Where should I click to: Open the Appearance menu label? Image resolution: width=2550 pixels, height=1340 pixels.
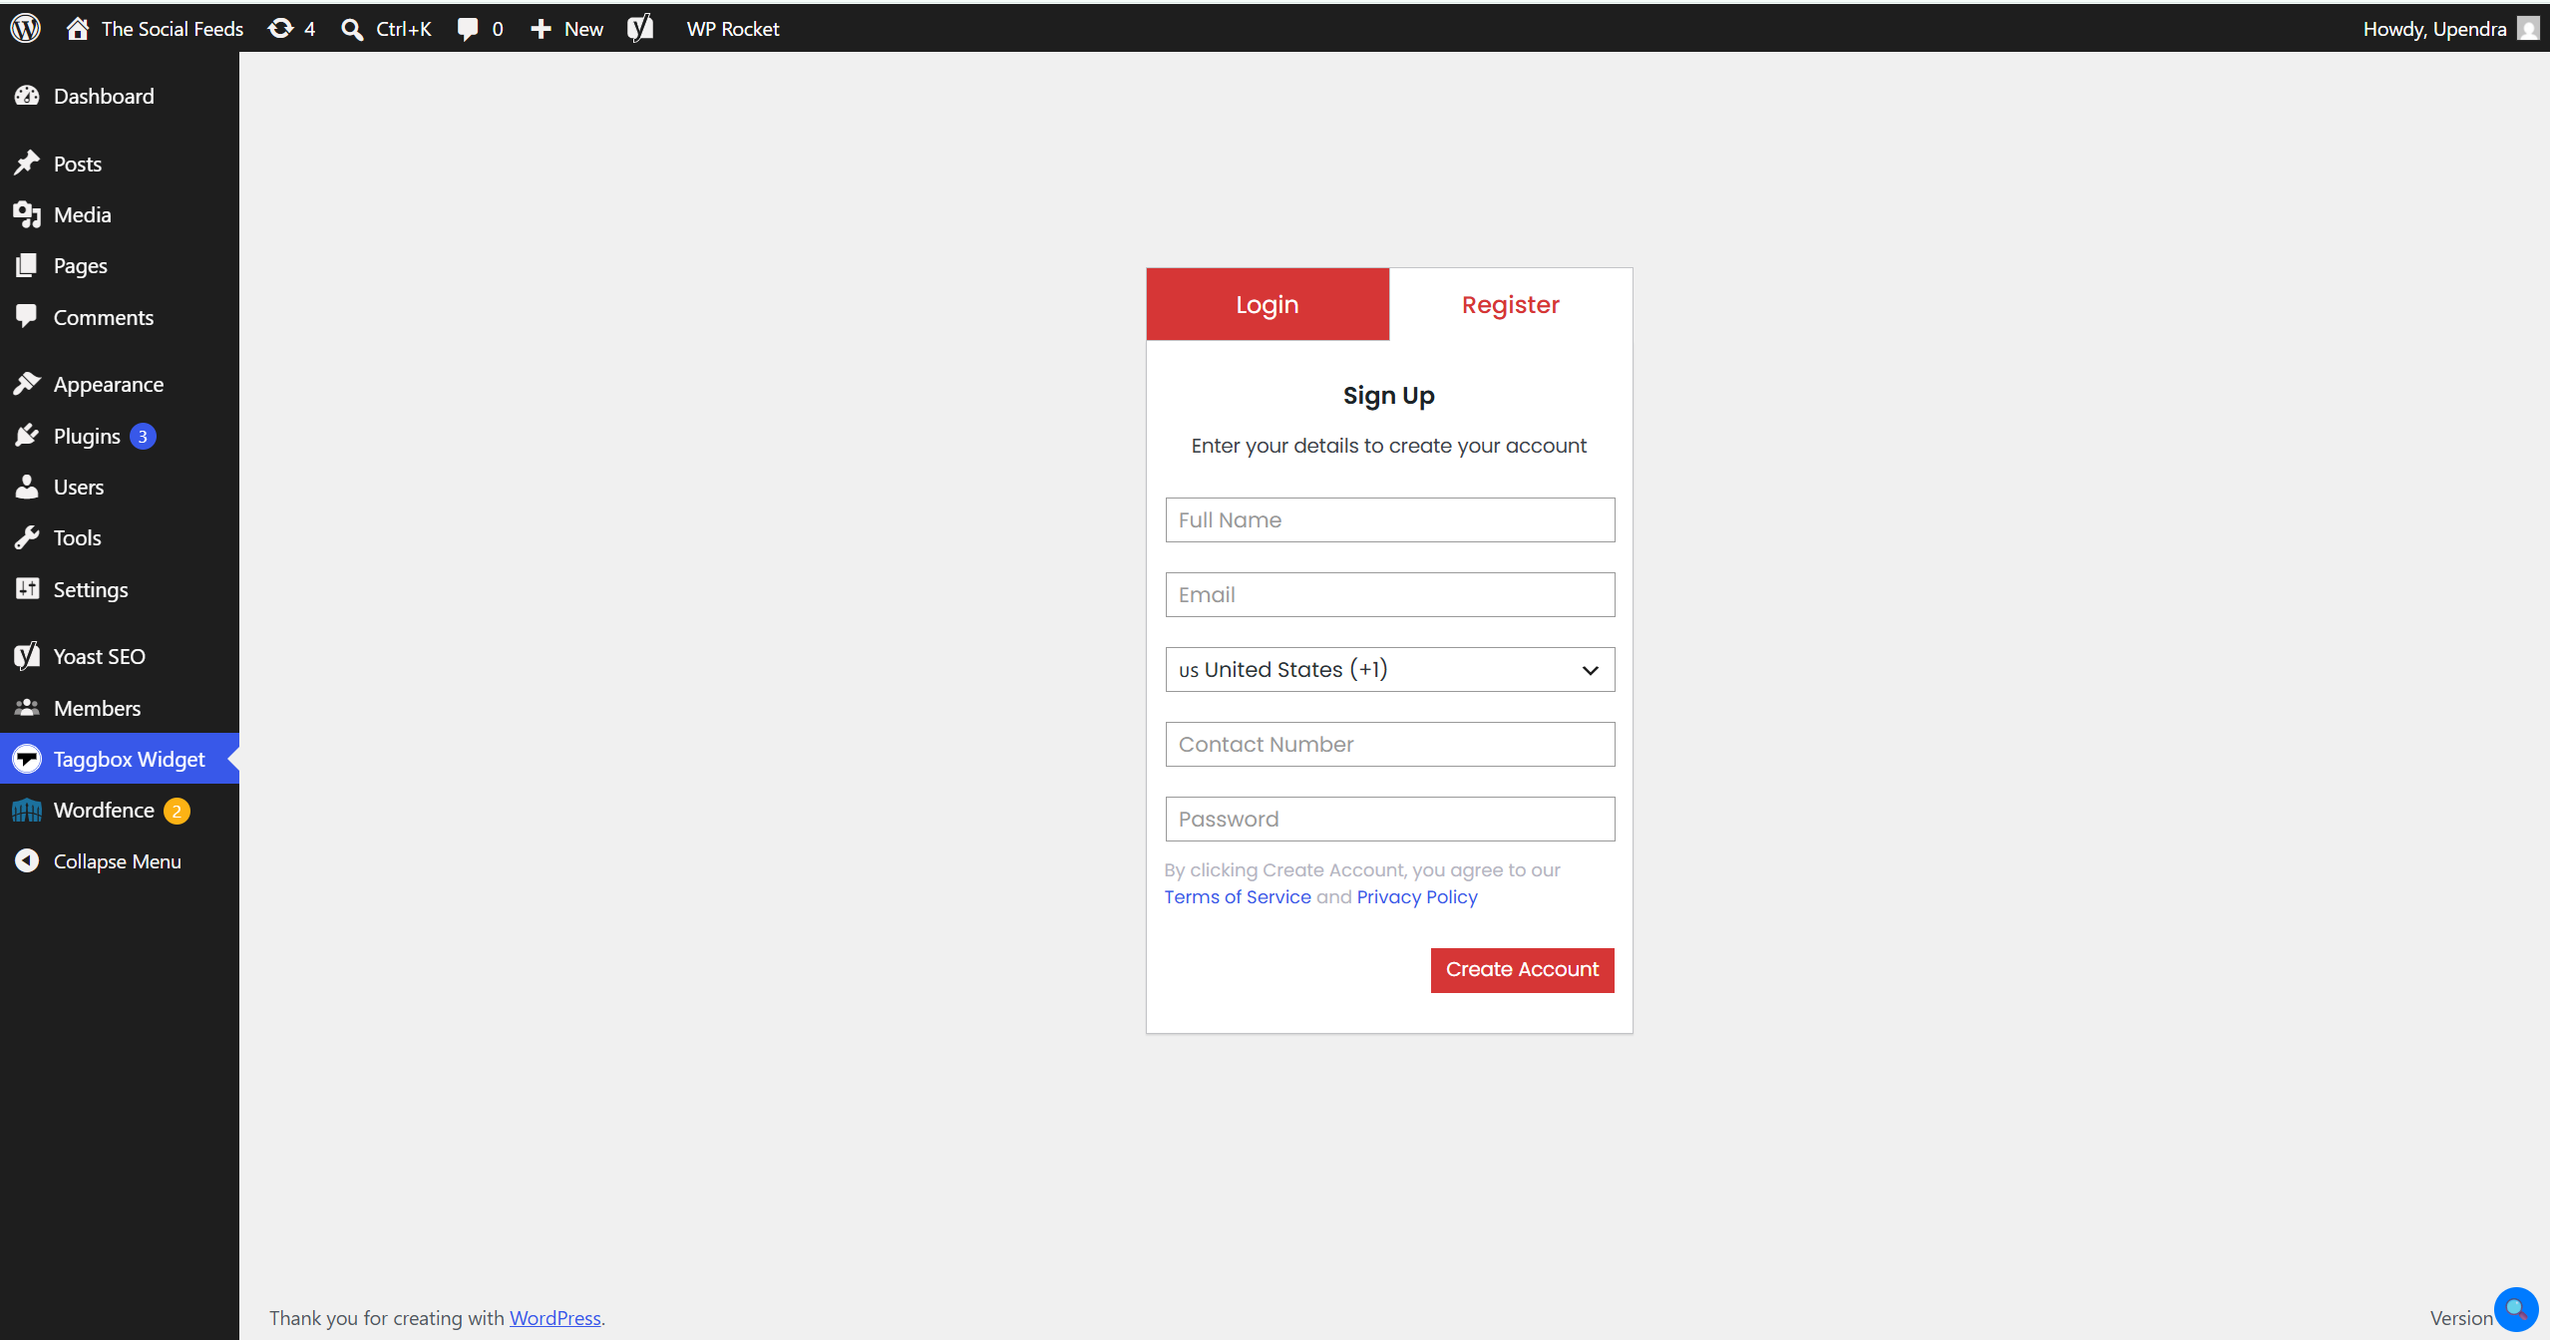click(x=109, y=384)
